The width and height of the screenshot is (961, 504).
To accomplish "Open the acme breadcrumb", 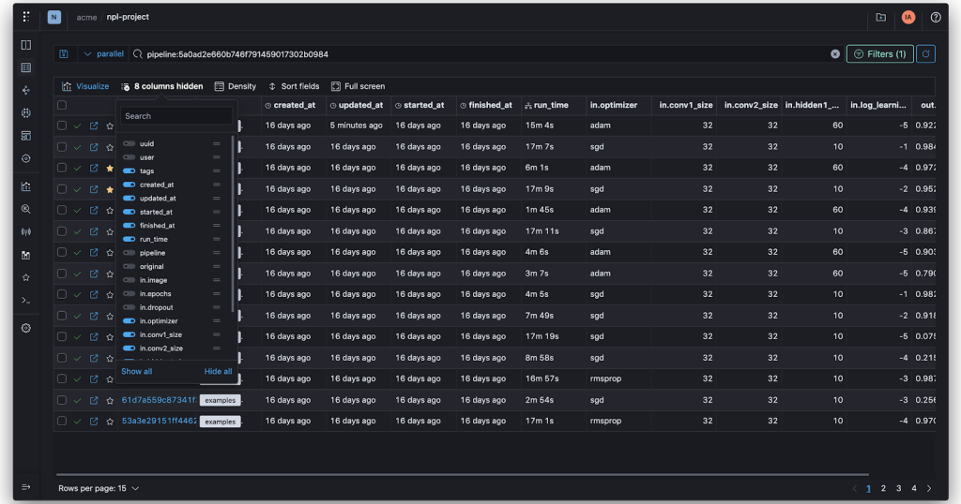I will tap(86, 17).
